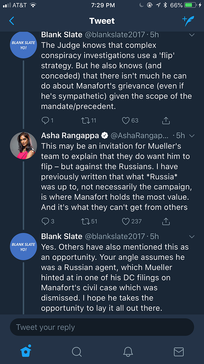The height and width of the screenshot is (364, 204).
Task: Reply to Blank Slate's Judge tweet
Action: (x=45, y=120)
